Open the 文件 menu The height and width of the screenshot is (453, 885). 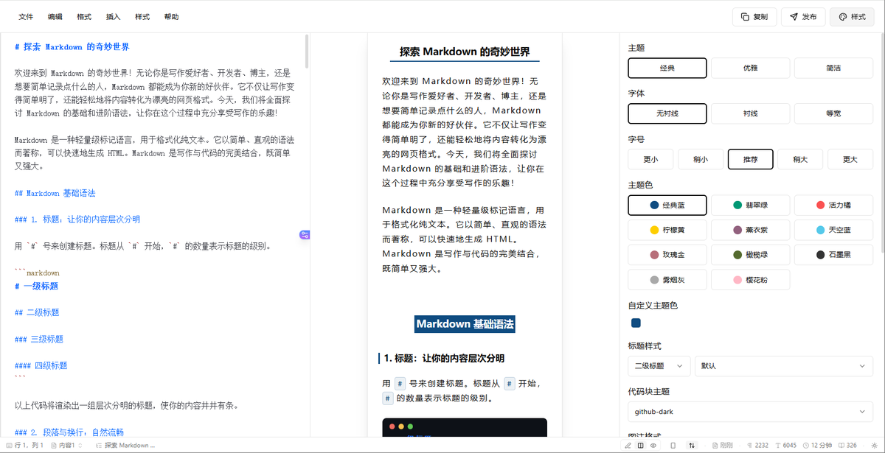click(x=26, y=17)
